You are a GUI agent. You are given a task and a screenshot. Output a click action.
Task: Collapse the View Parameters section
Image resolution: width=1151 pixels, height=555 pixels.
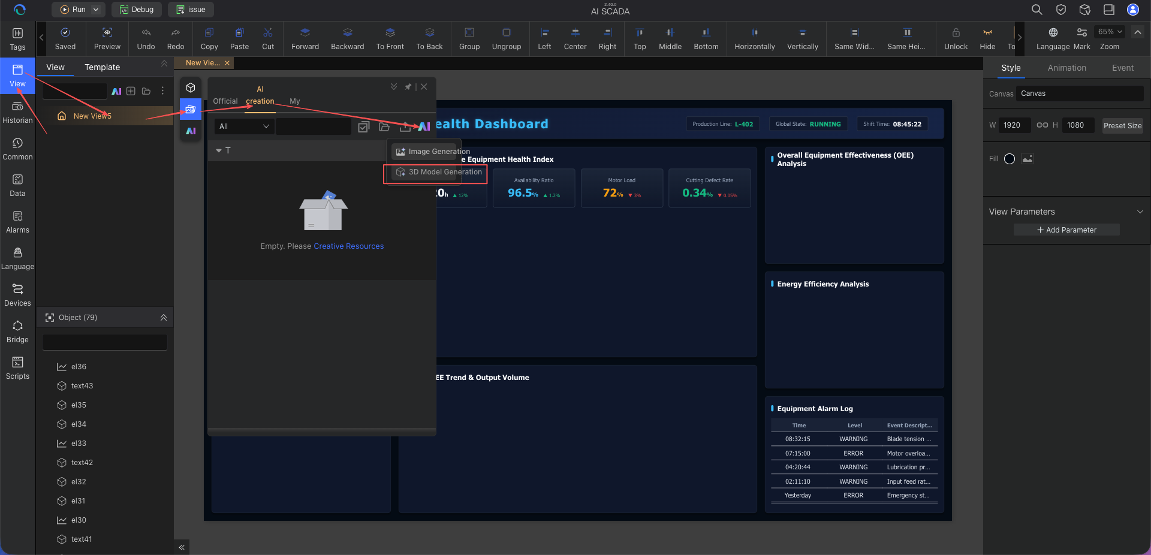1140,212
